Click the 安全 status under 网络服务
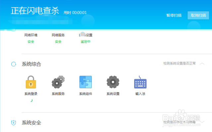212x132 pixels. tap(58, 42)
